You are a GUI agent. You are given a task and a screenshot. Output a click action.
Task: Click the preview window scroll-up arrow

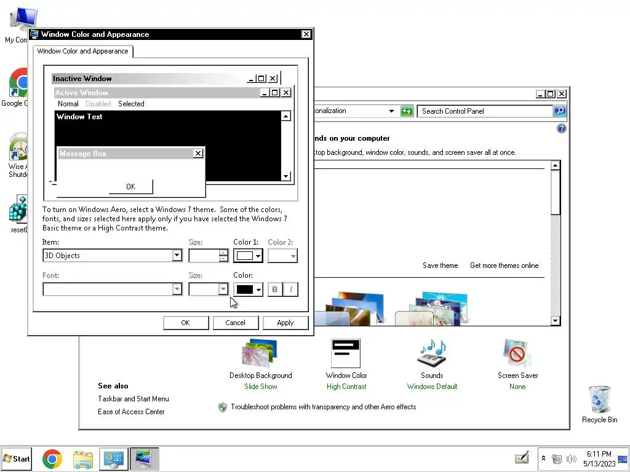pos(285,116)
